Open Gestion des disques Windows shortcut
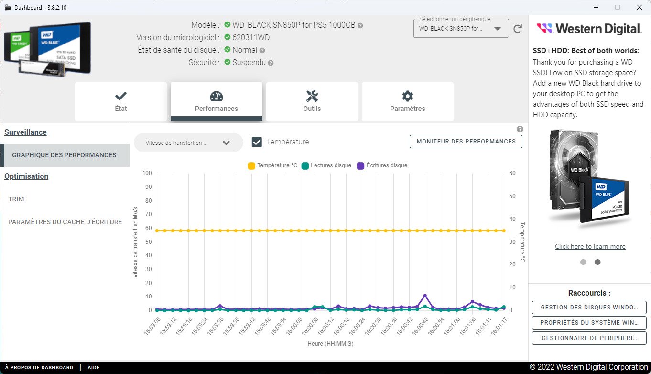 tap(589, 308)
